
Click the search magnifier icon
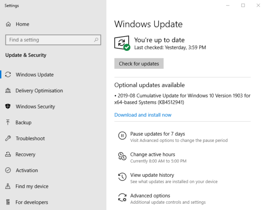[96, 40]
